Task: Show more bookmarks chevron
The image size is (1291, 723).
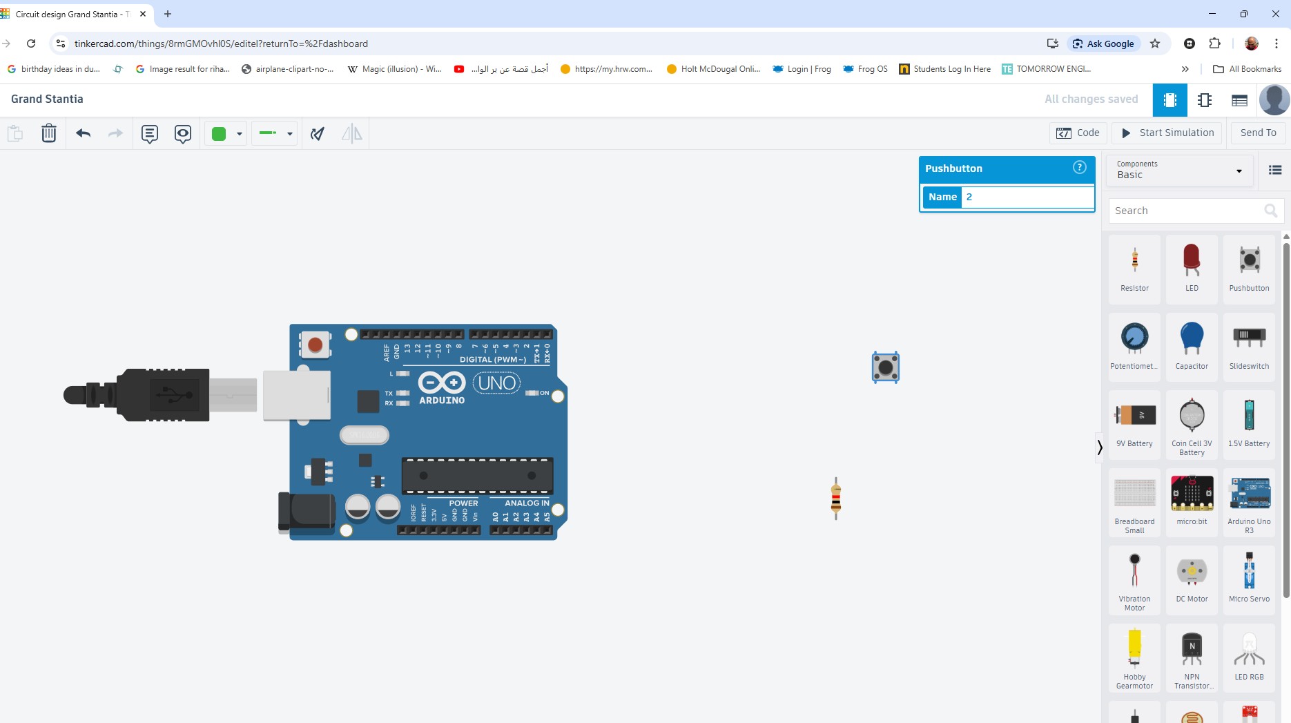Action: [1185, 69]
